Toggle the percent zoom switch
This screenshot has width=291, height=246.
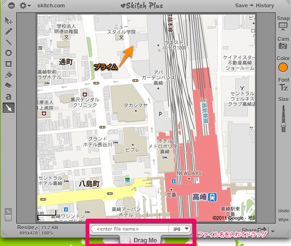tap(8, 215)
